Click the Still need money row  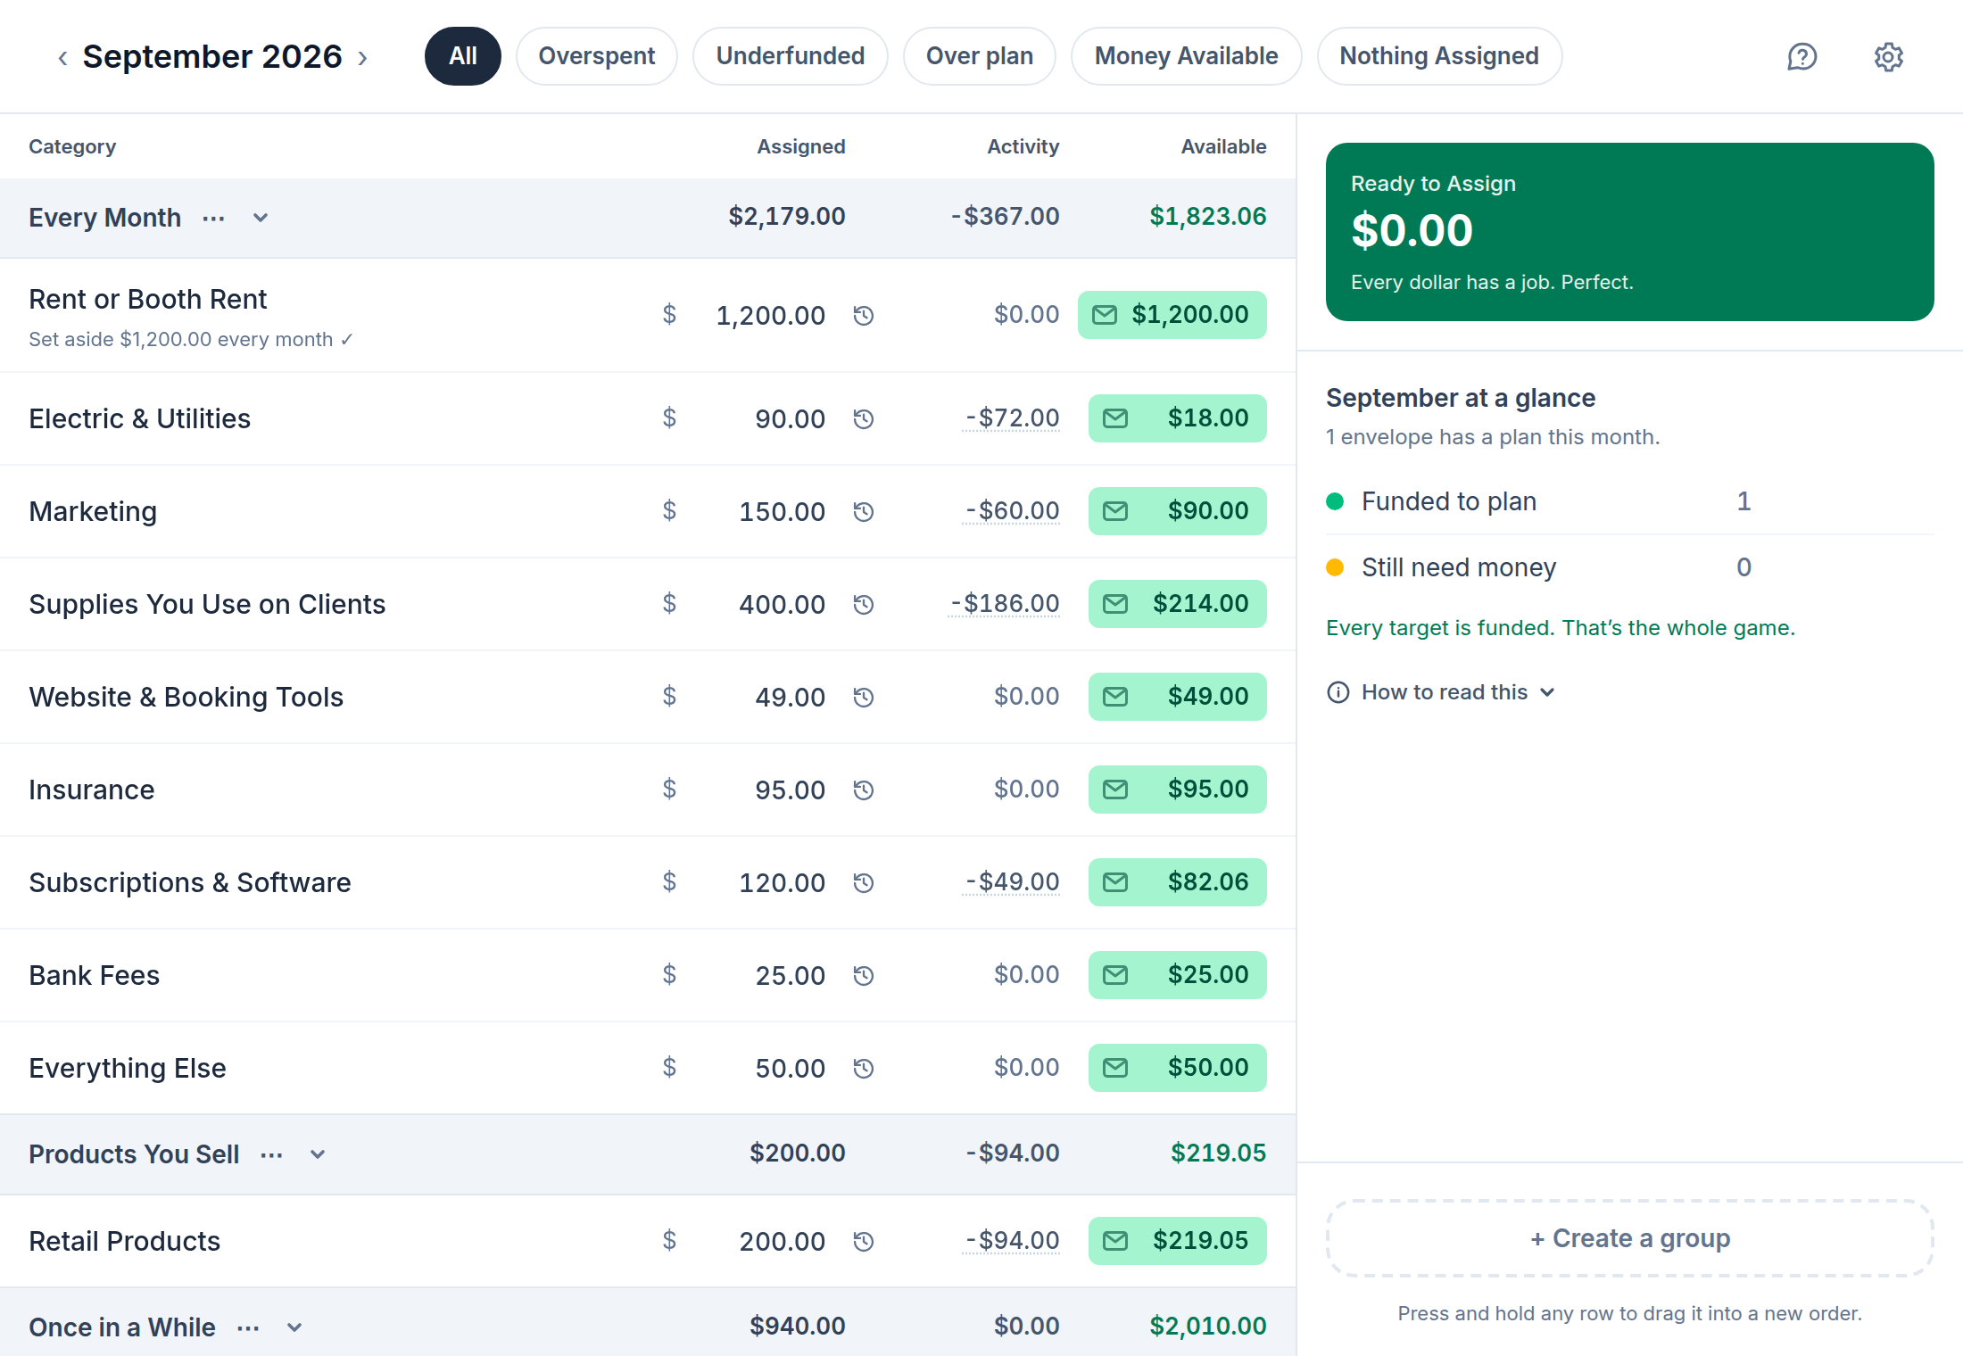pyautogui.click(x=1629, y=567)
